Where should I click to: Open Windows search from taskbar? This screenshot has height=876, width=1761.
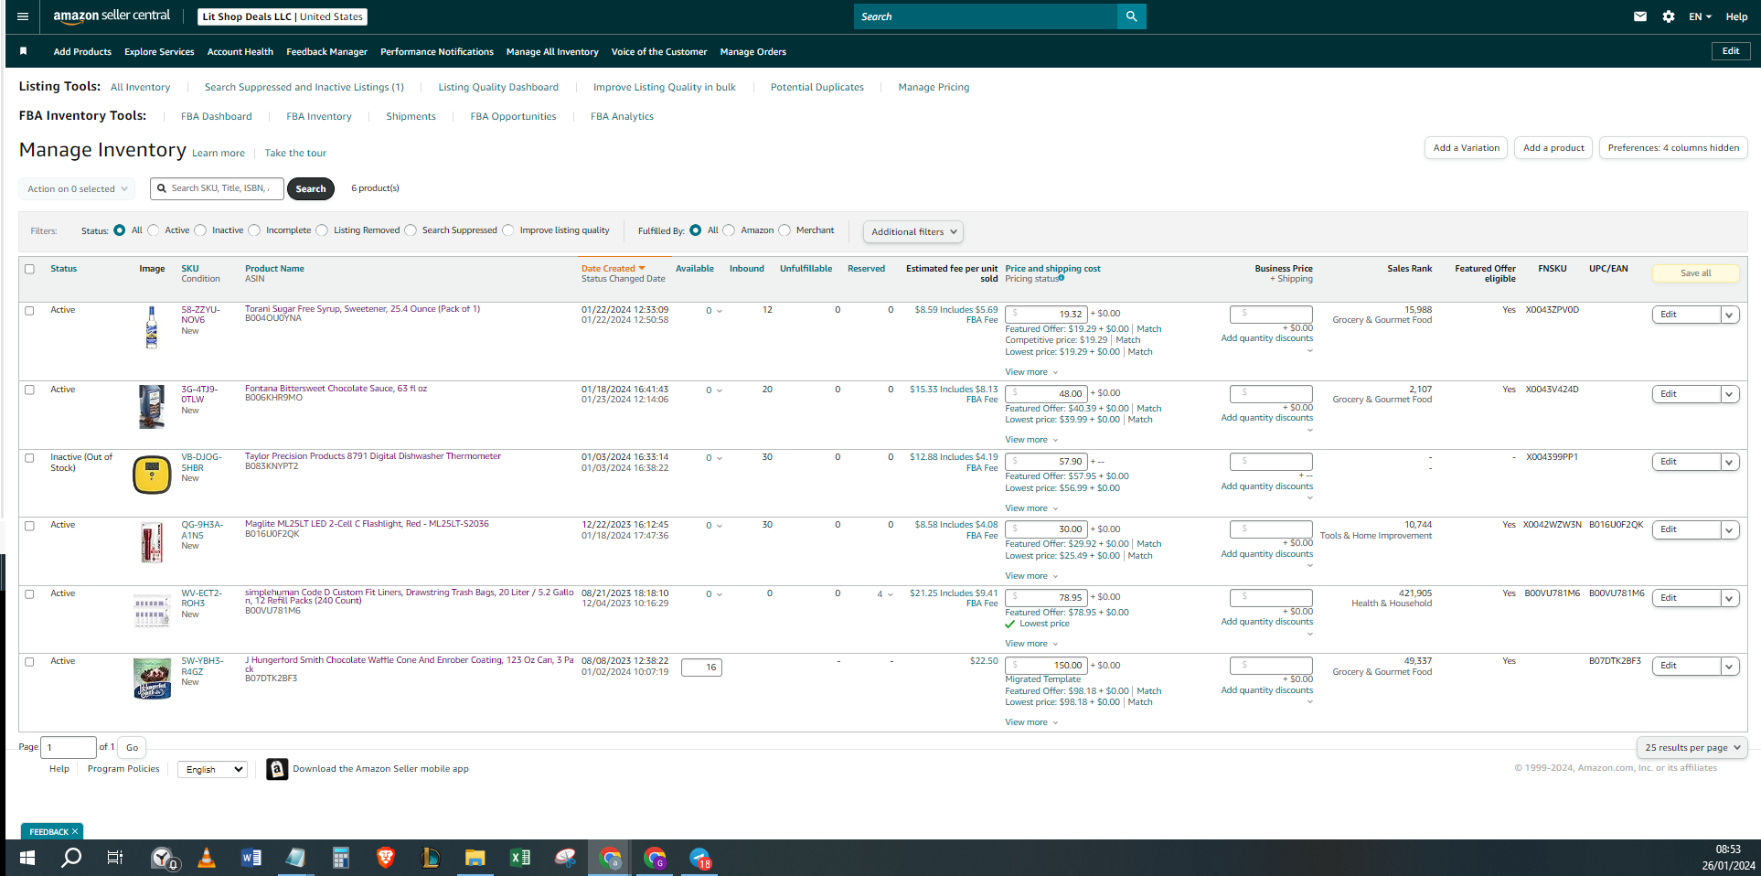tap(70, 858)
